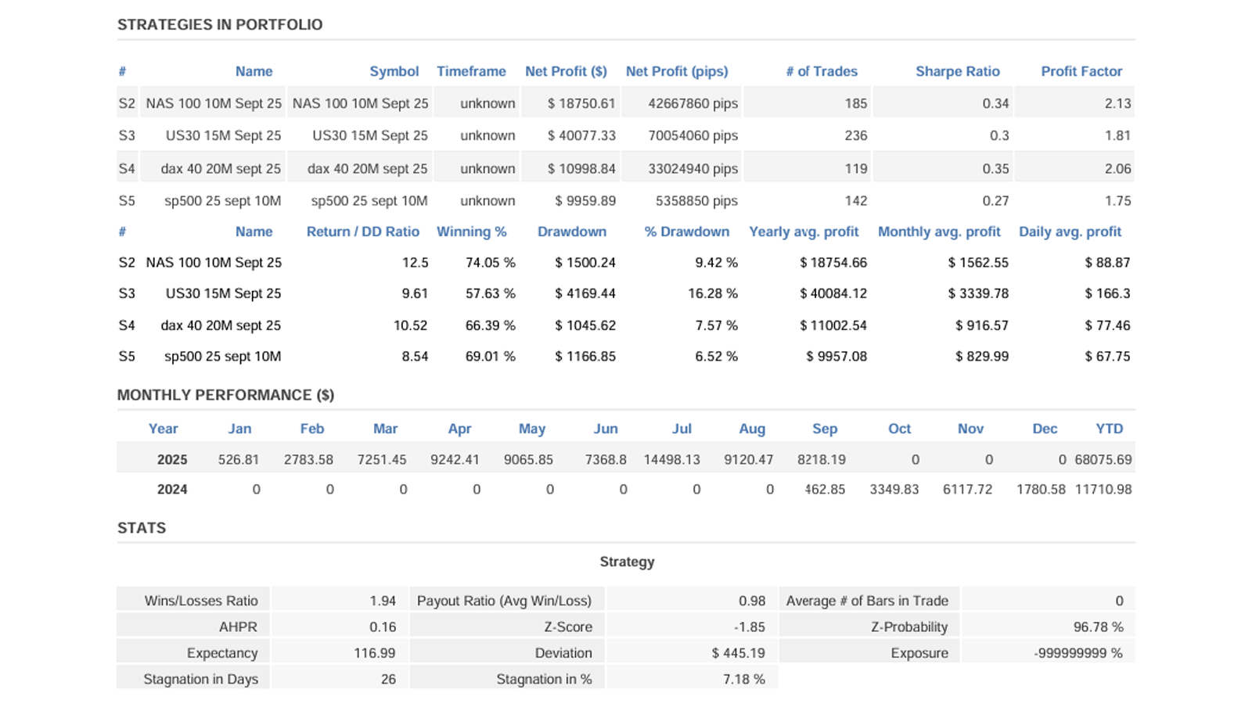Select the Sharpe Ratio column header
The width and height of the screenshot is (1252, 704).
coord(957,71)
